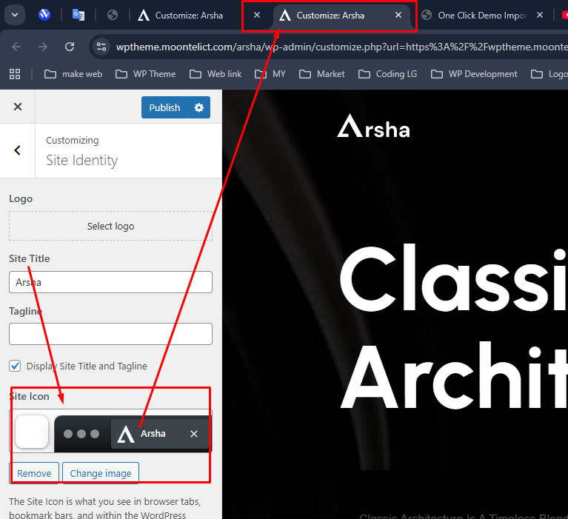Click the Arsha logo in site preview

(373, 127)
